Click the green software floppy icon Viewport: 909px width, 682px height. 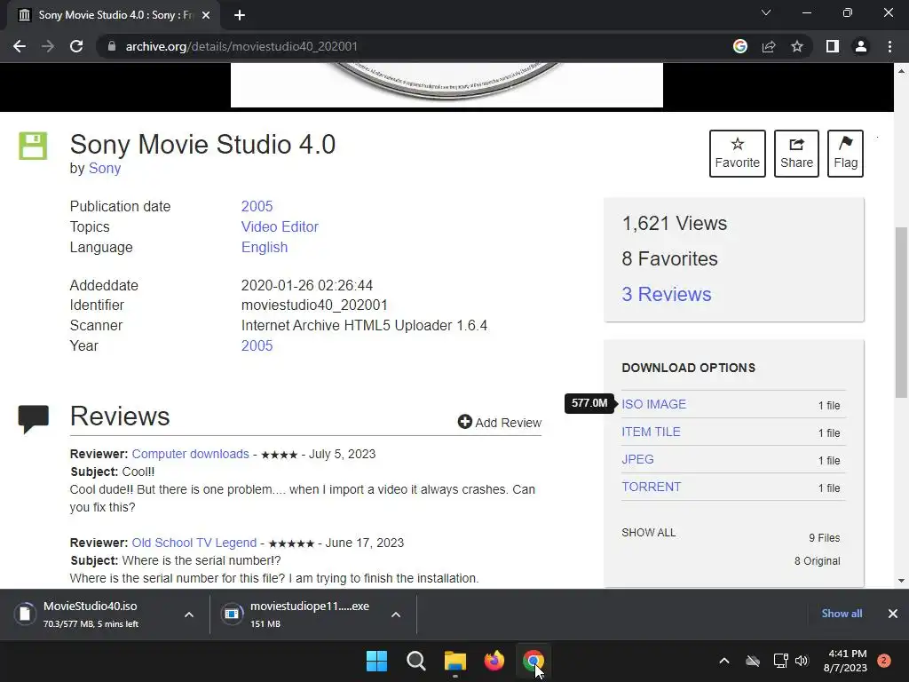[x=33, y=146]
